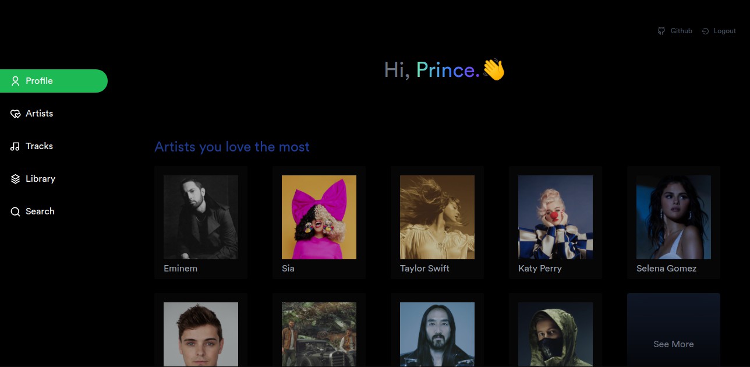Image resolution: width=750 pixels, height=367 pixels.
Task: Click the See More card
Action: [673, 344]
